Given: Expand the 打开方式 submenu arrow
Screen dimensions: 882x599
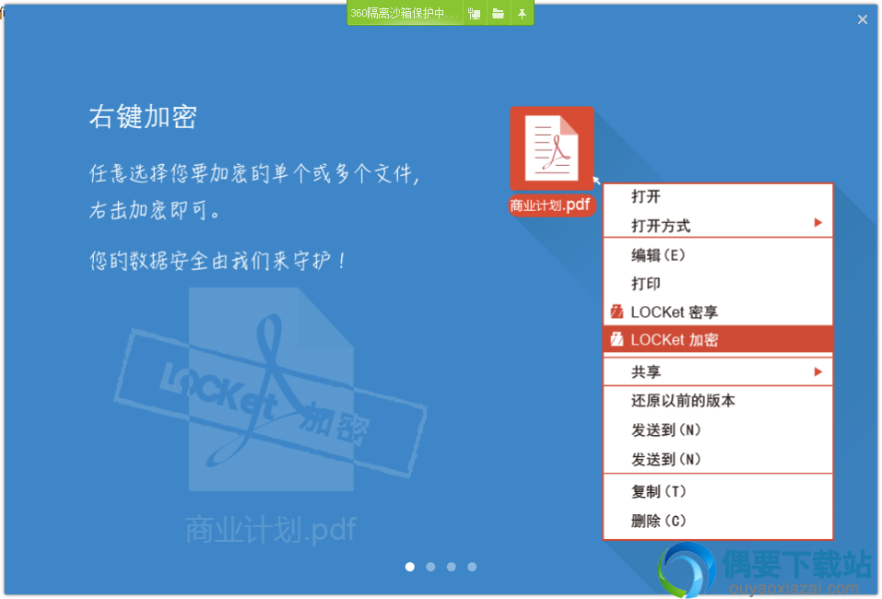Looking at the screenshot, I should 817,223.
